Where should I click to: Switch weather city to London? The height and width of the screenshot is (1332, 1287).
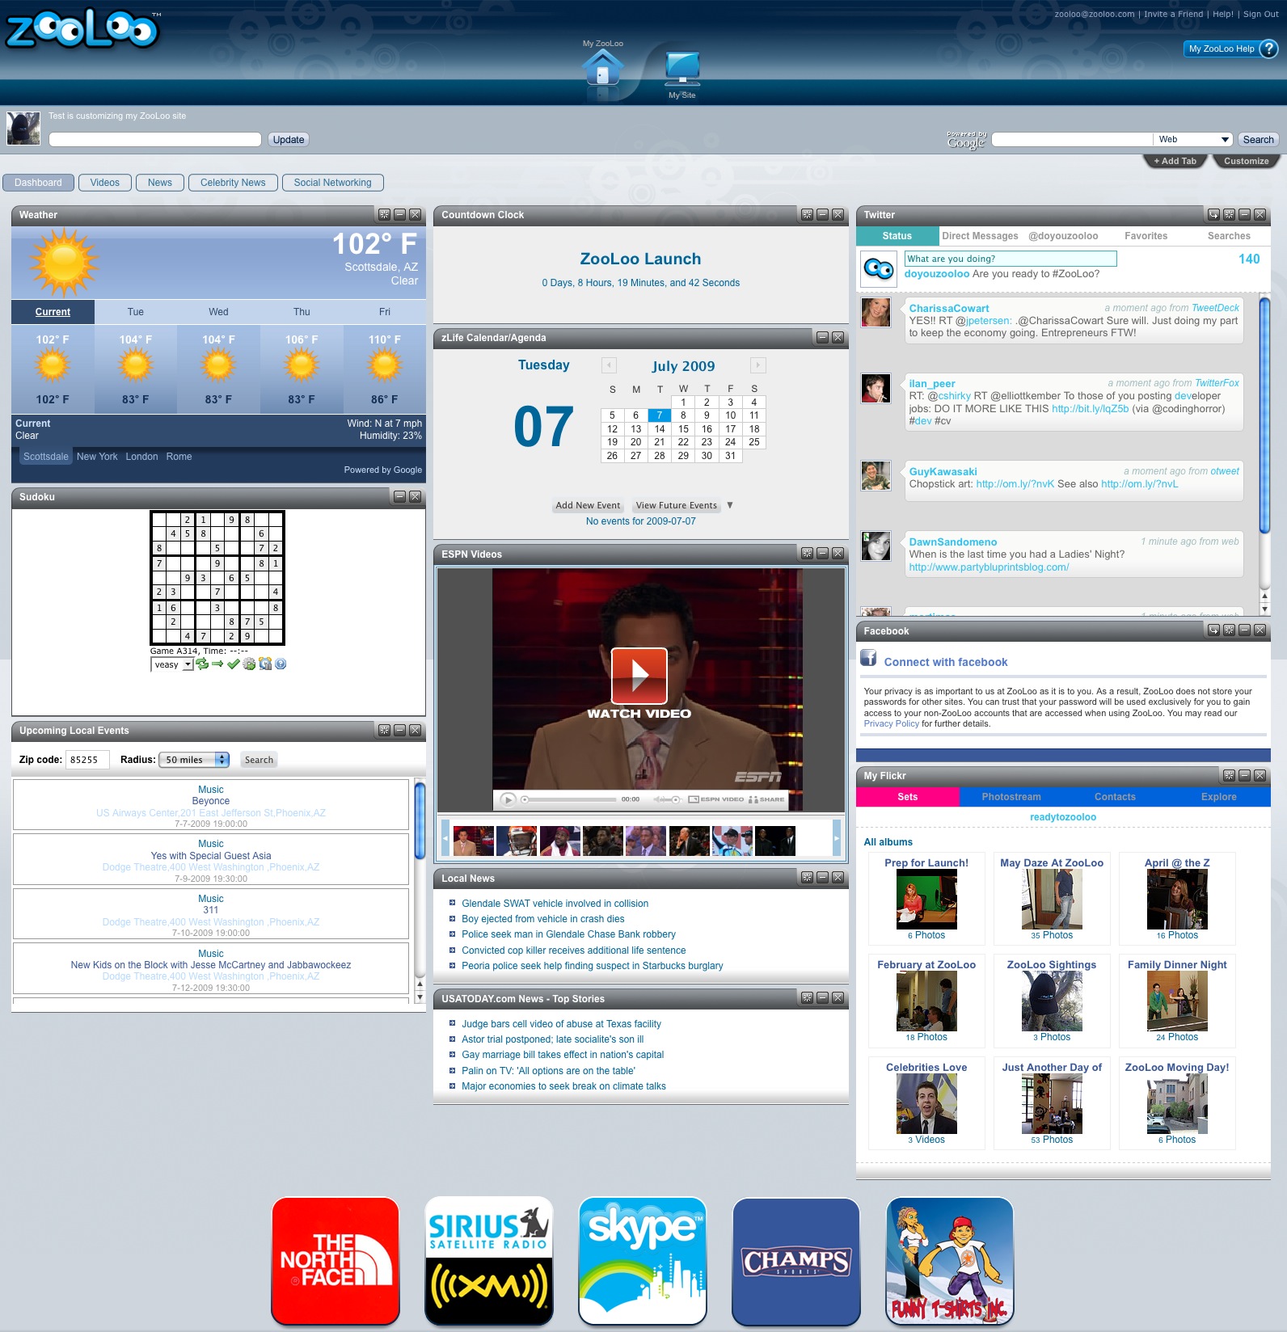141,457
